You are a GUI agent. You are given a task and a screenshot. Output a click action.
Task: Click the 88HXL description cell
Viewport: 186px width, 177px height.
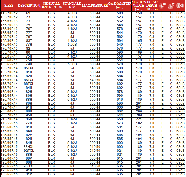29,147
